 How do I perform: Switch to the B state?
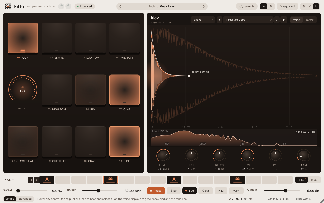271,6
